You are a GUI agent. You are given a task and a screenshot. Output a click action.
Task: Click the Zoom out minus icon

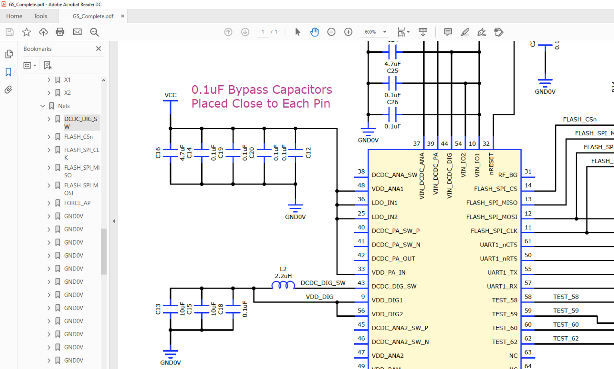(331, 32)
